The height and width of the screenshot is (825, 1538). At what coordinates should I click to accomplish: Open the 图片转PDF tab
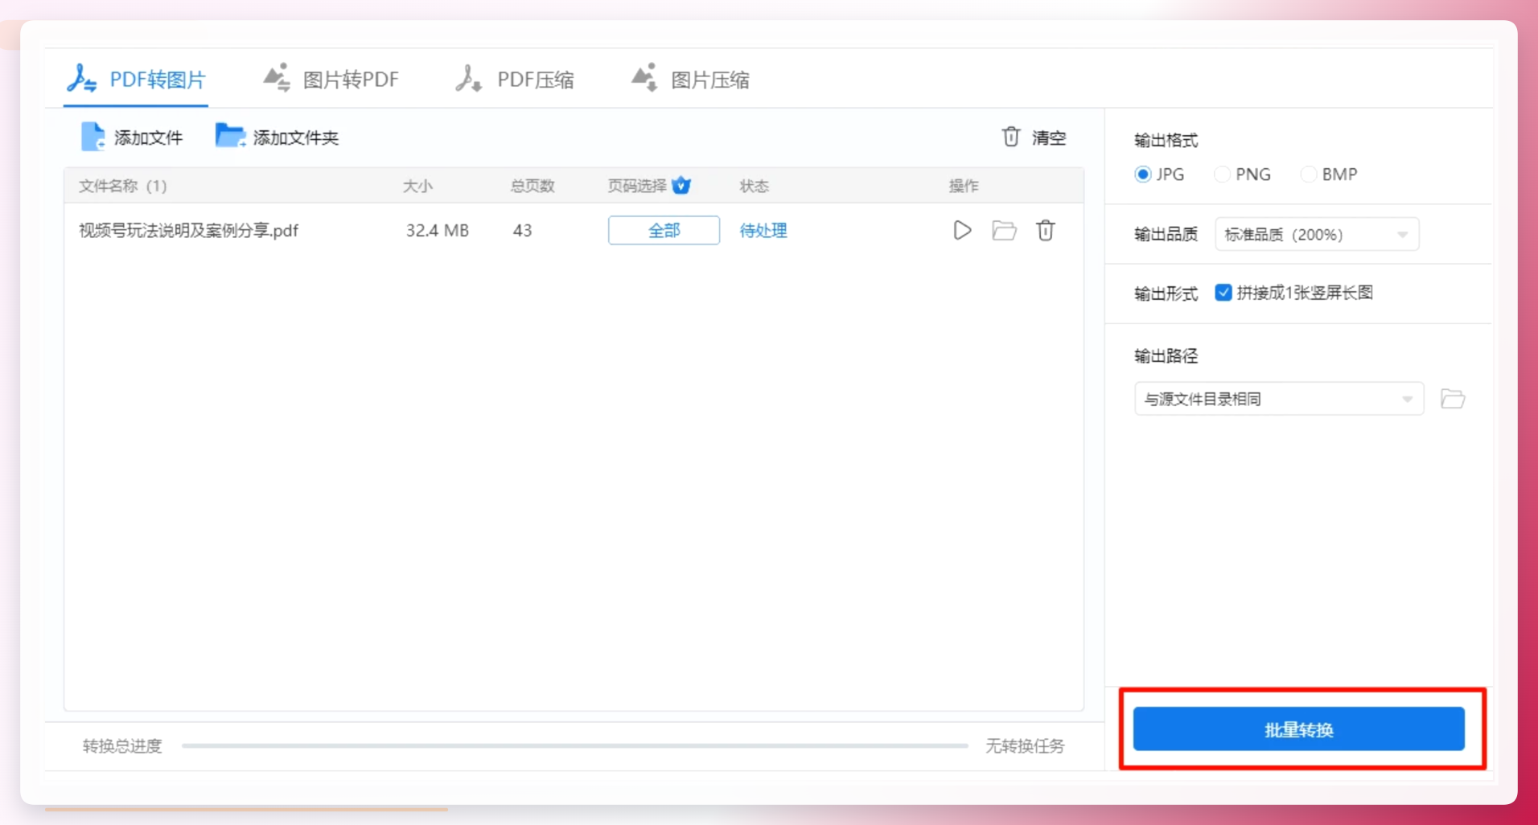[x=331, y=79]
